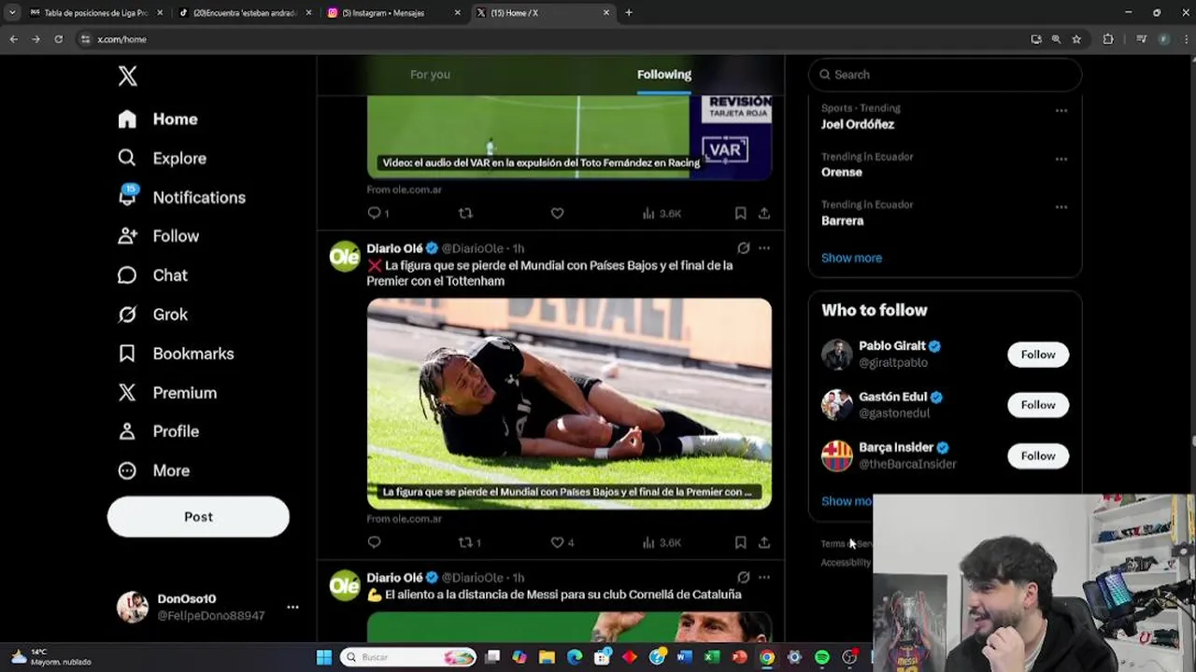Open weather widget showing 14°C

(x=51, y=657)
